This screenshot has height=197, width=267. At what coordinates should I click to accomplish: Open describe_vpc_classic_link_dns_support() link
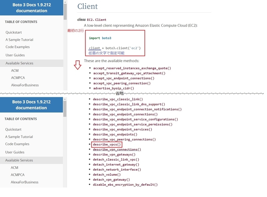129,104
